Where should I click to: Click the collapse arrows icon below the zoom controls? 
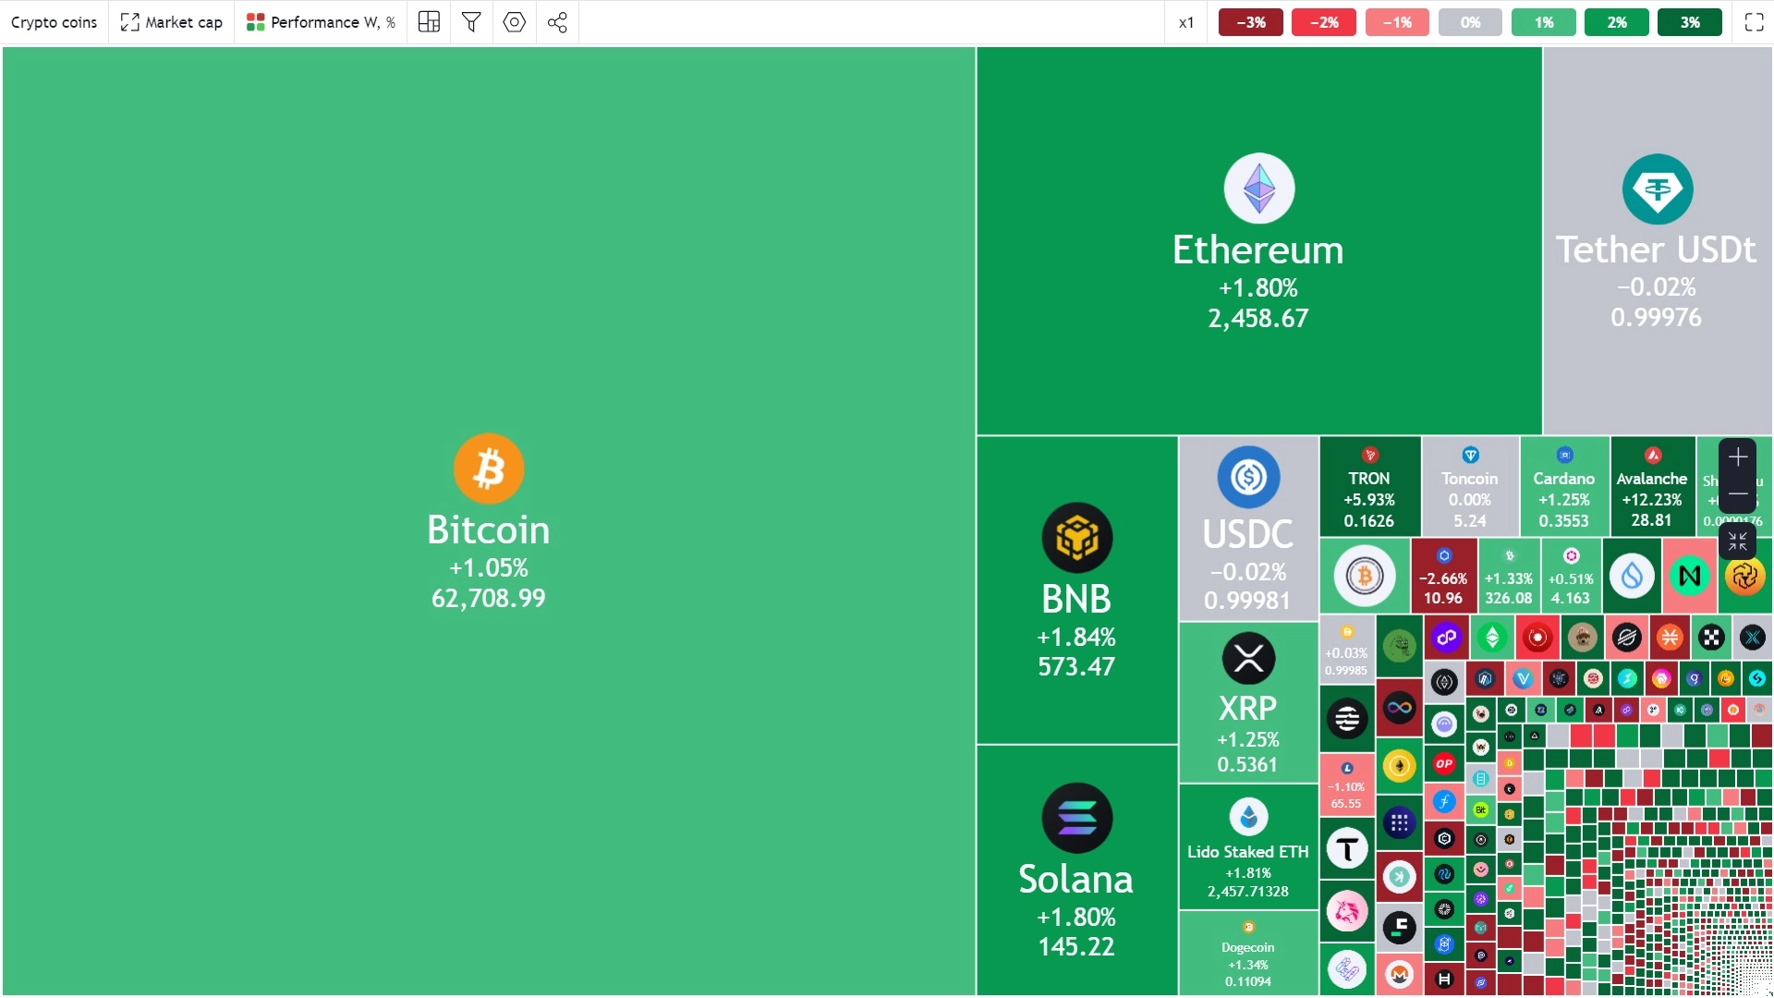pyautogui.click(x=1738, y=542)
